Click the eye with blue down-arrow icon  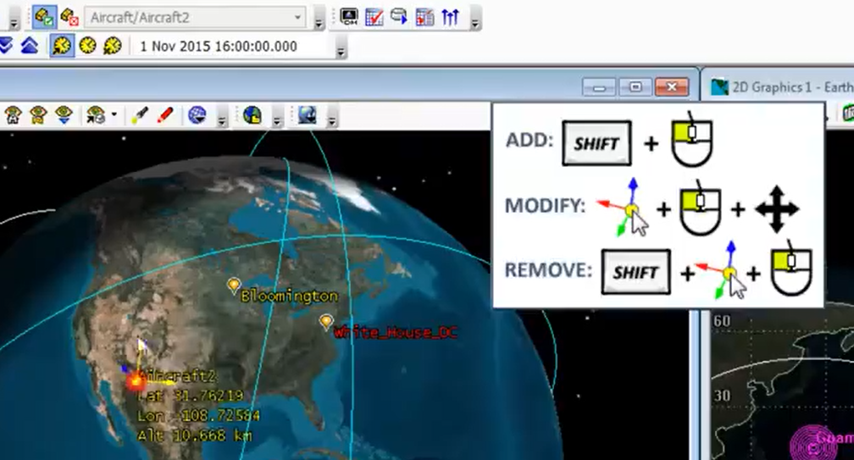click(64, 115)
